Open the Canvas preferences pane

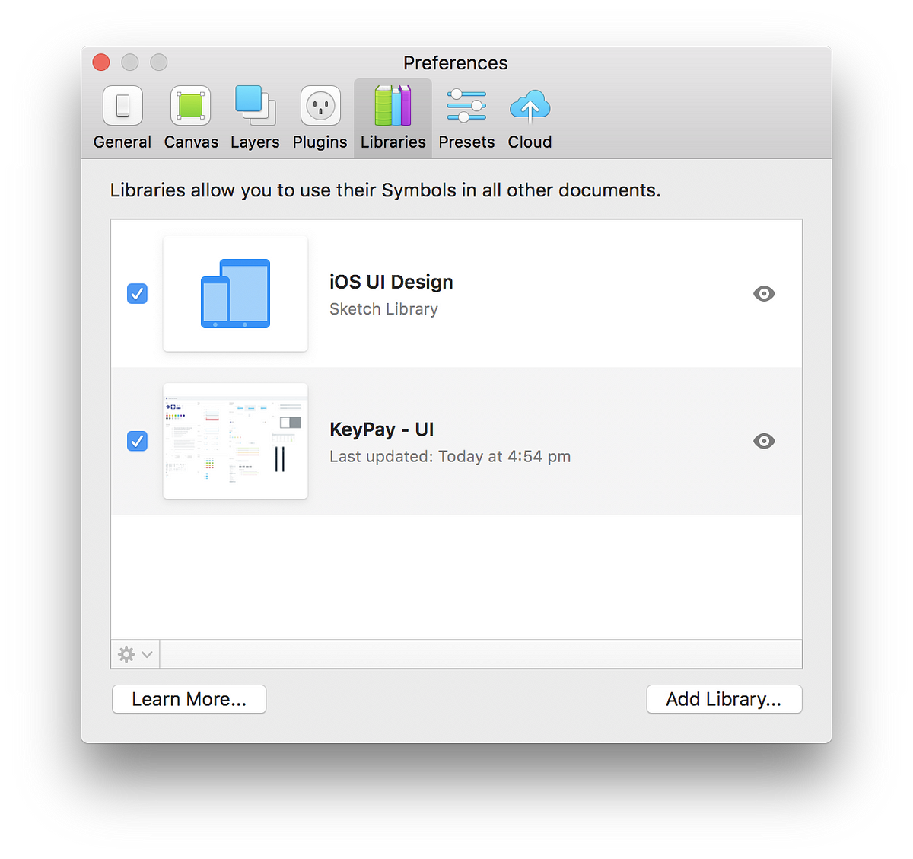click(x=191, y=118)
